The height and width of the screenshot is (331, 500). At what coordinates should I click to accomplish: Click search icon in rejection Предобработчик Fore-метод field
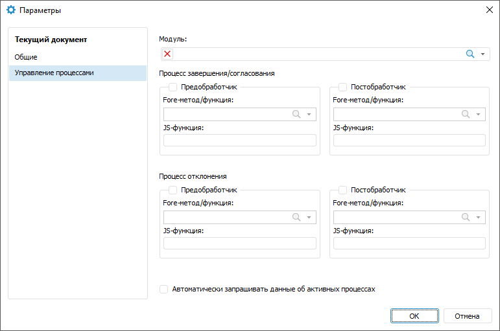[296, 217]
